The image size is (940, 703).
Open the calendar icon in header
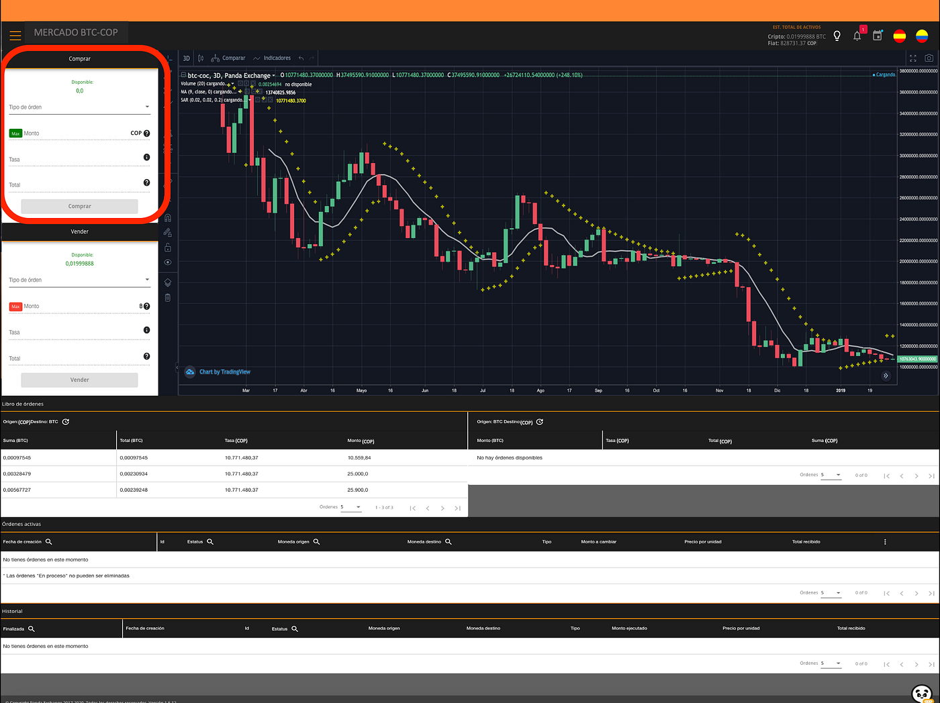click(x=878, y=36)
